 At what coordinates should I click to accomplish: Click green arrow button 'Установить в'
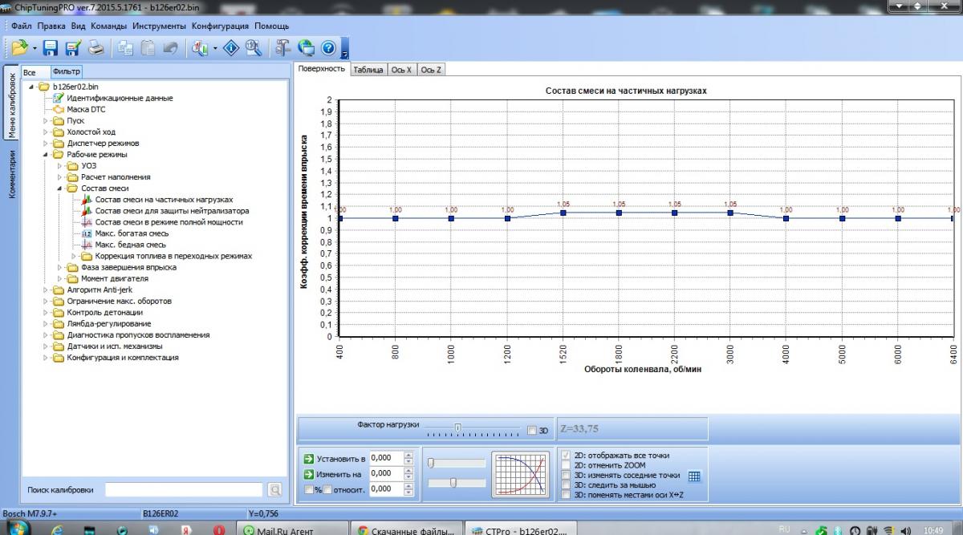309,458
